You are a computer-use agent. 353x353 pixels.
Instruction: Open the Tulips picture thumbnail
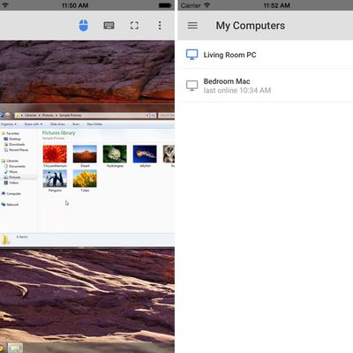click(85, 178)
